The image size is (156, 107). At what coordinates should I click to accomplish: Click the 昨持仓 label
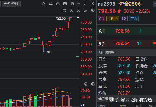[x=142, y=66]
